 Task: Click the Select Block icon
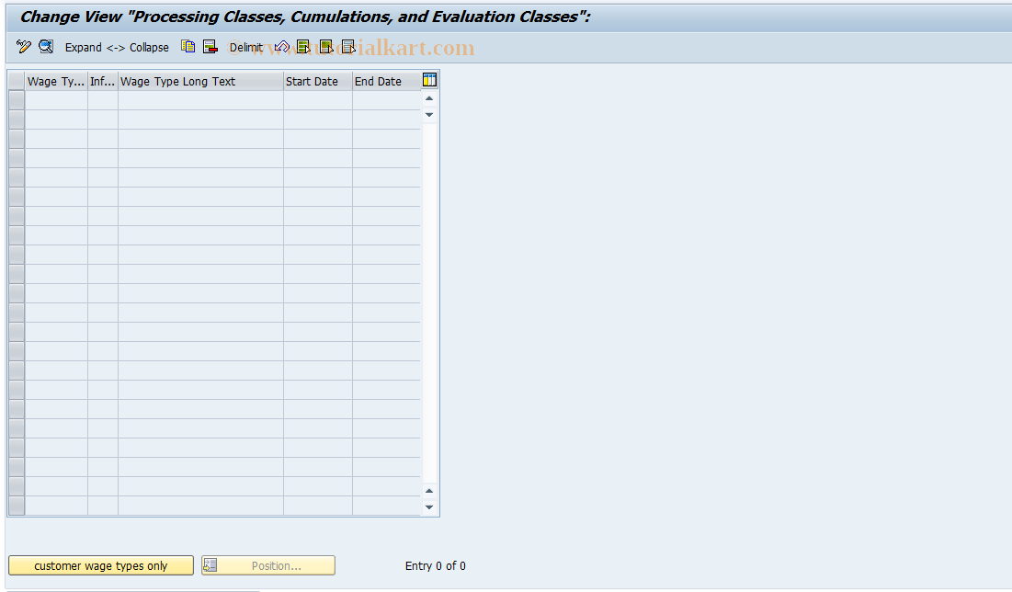pos(326,47)
